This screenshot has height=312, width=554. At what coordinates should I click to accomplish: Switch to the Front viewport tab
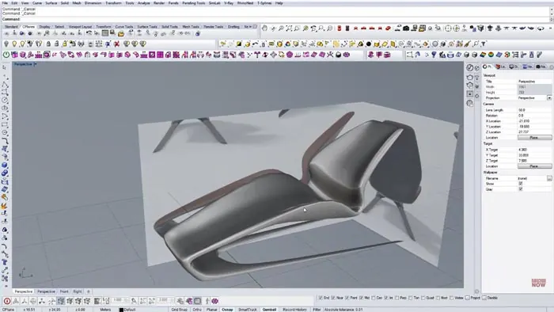point(64,291)
